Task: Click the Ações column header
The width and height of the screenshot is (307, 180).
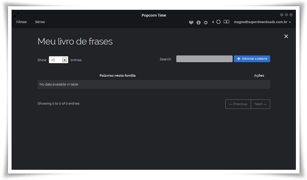Action: tap(259, 76)
